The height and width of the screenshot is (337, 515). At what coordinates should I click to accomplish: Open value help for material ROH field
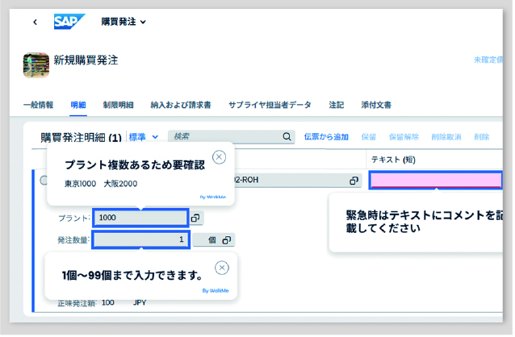tap(354, 181)
